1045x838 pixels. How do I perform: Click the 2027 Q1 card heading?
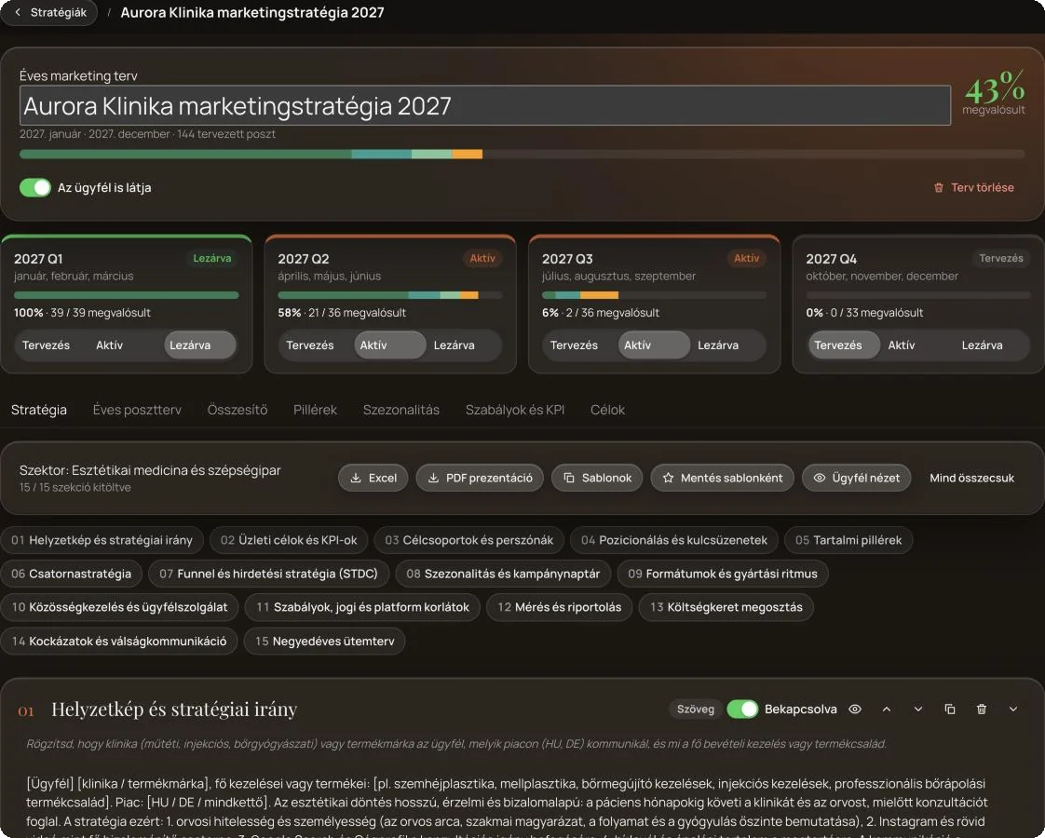click(x=38, y=259)
